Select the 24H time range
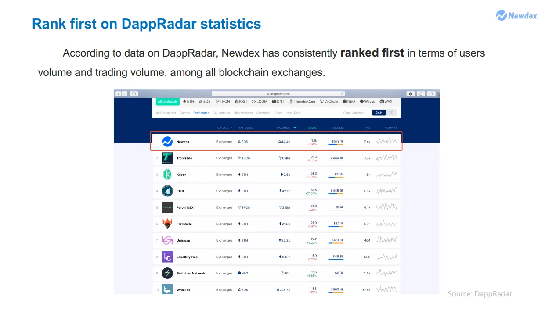 pos(379,113)
